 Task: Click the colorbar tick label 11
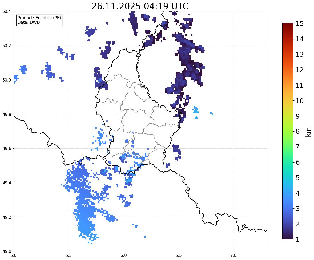pyautogui.click(x=300, y=85)
